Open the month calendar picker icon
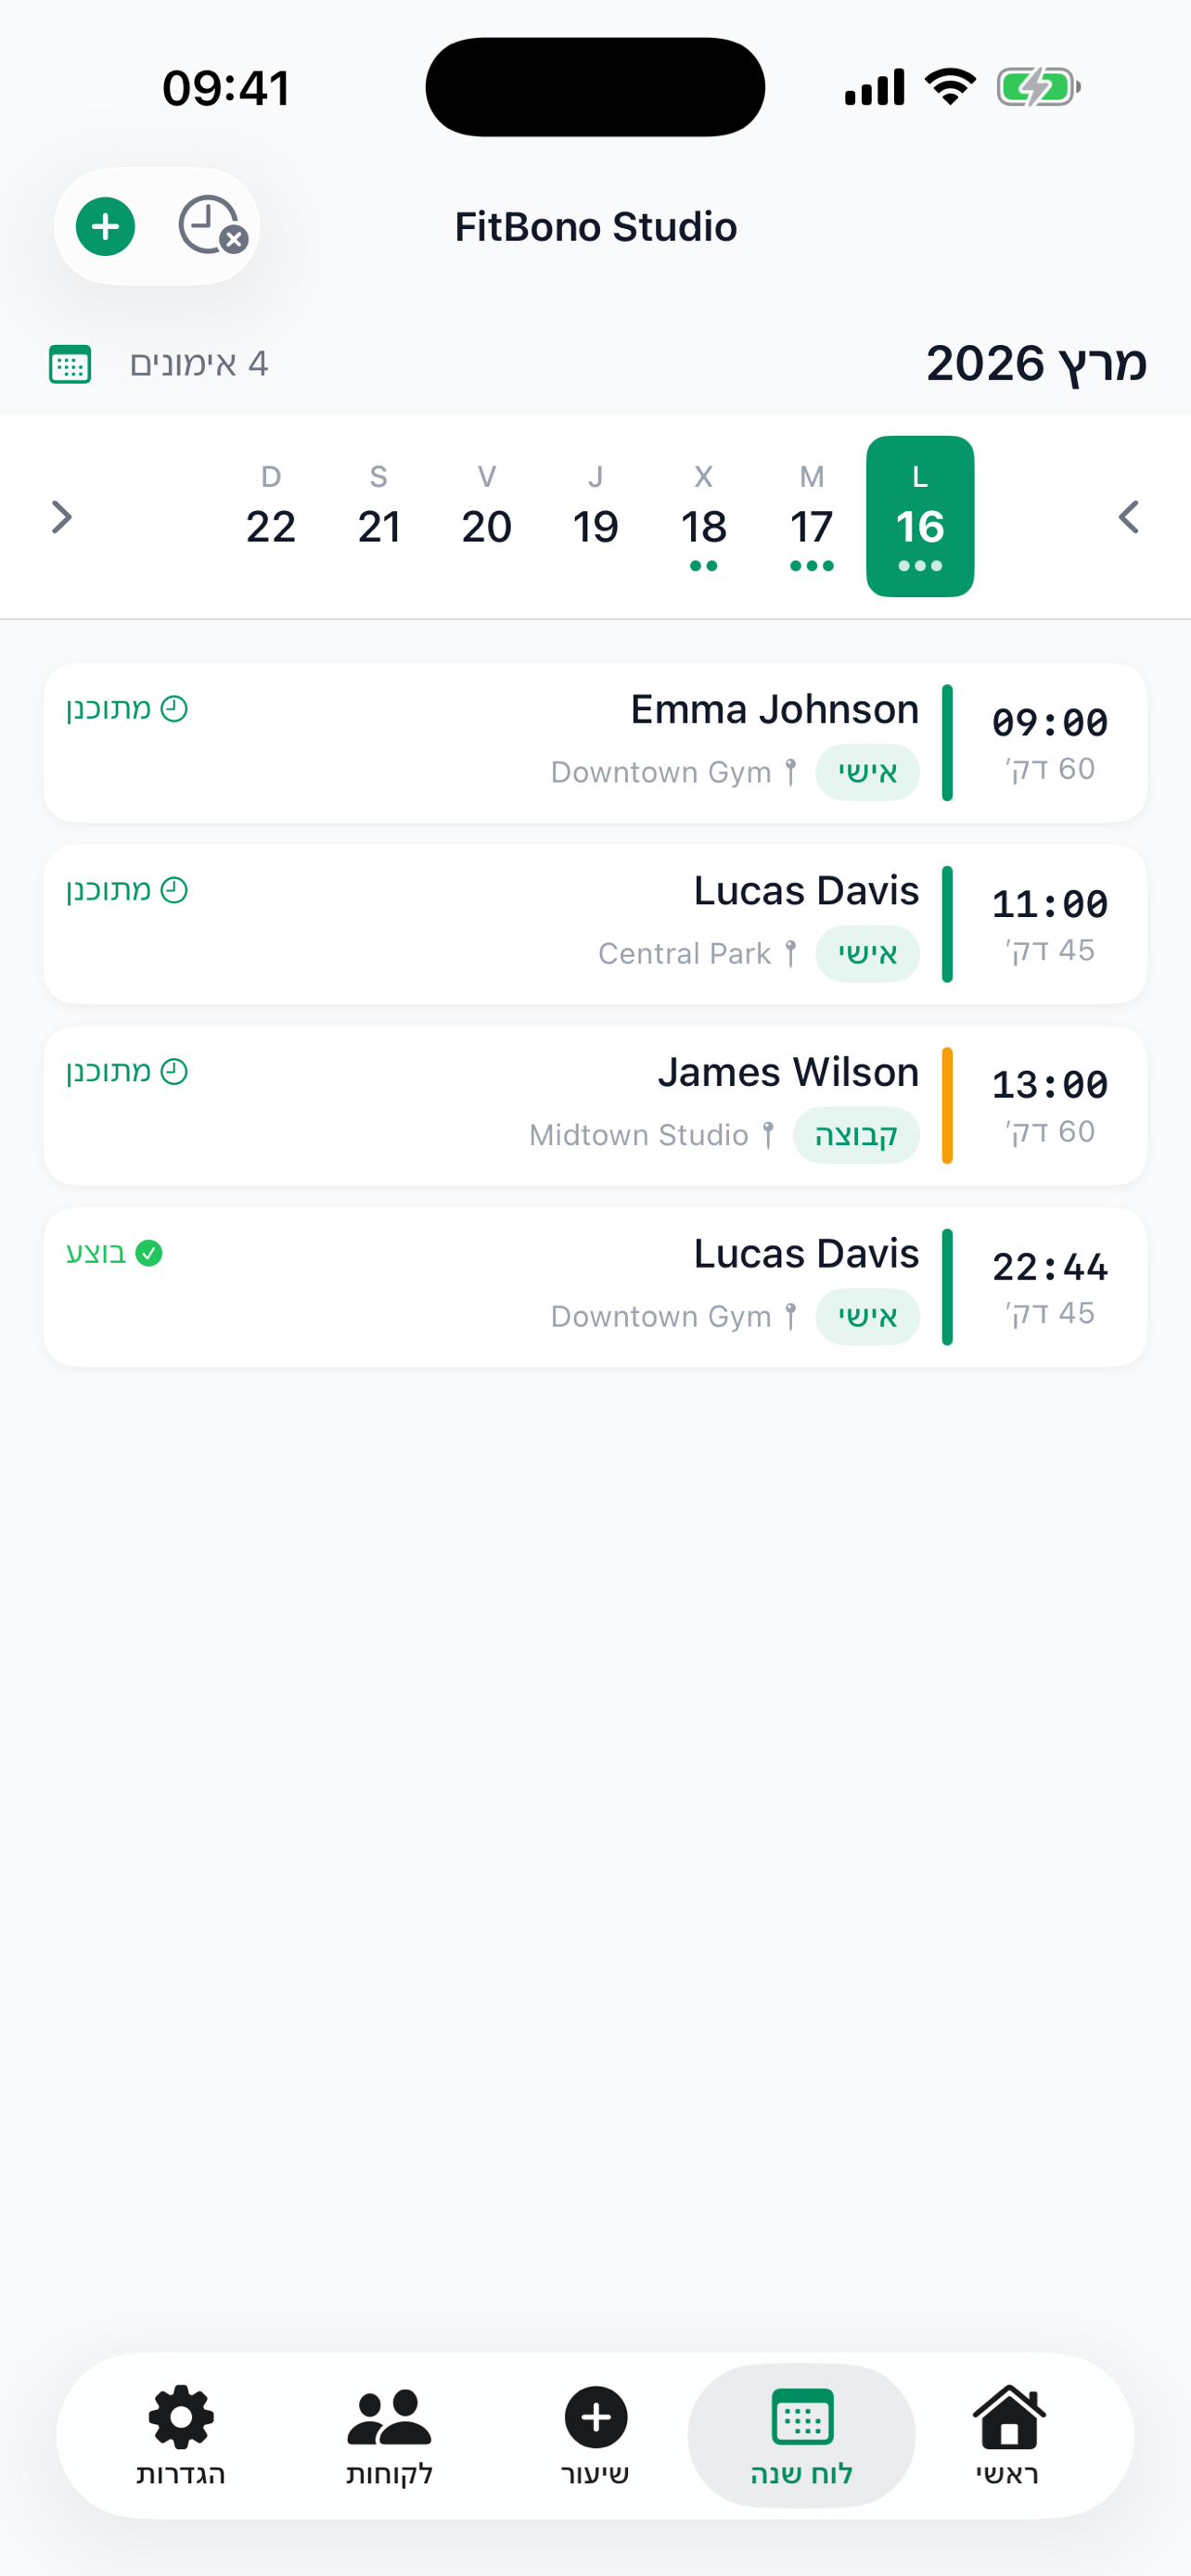 (x=70, y=364)
